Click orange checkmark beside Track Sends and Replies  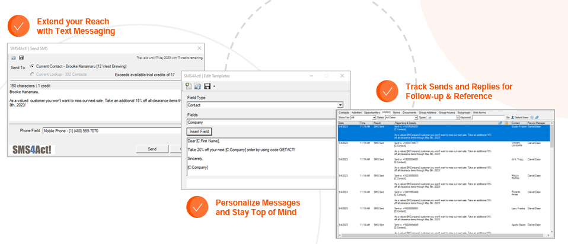(x=387, y=91)
